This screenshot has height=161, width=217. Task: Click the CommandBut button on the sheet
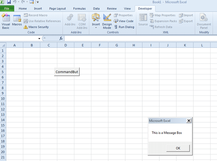[x=67, y=72]
